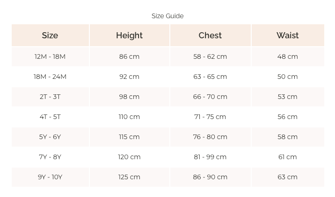Image resolution: width=335 pixels, height=197 pixels.
Task: Select the Waist column header
Action: pos(287,35)
